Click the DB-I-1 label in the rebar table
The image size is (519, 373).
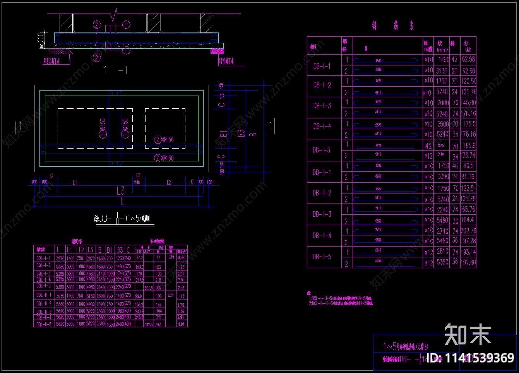[x=322, y=66]
